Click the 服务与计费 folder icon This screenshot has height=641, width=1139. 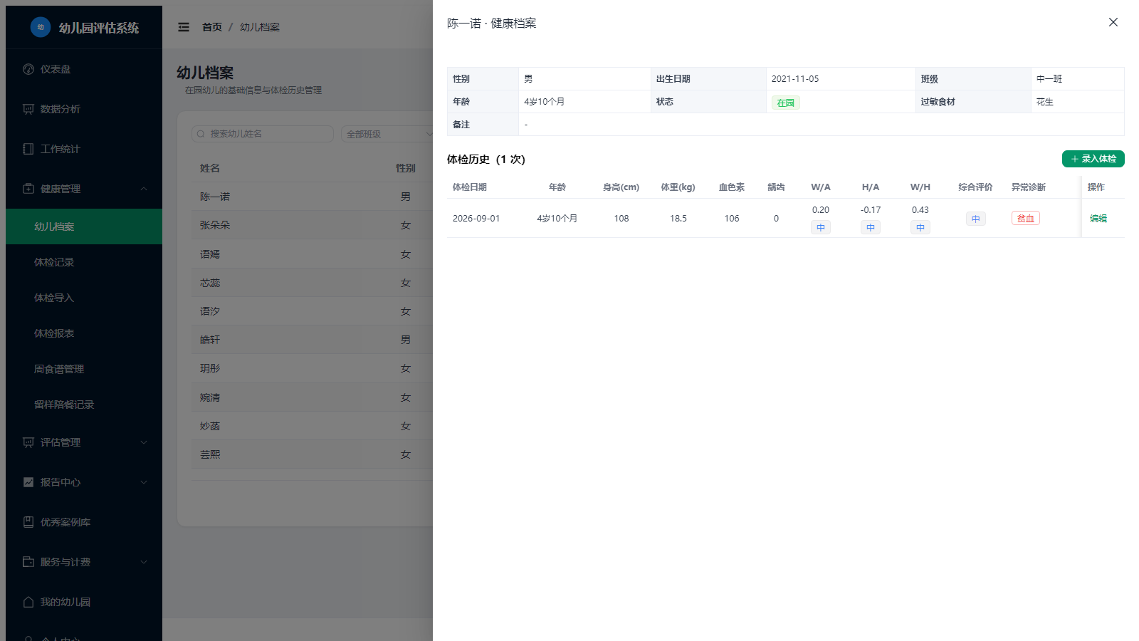(28, 562)
